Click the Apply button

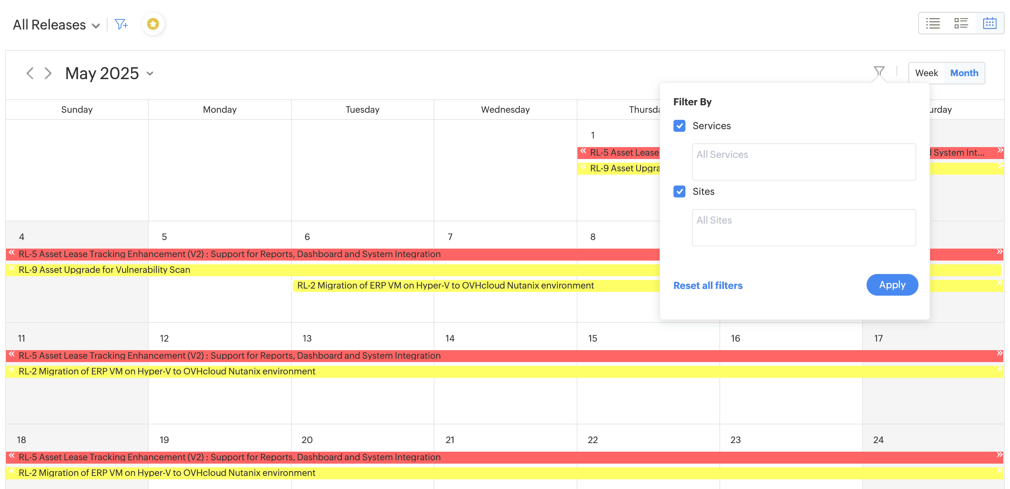pos(892,285)
